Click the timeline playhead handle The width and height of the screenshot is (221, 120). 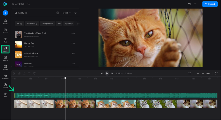click(x=65, y=78)
